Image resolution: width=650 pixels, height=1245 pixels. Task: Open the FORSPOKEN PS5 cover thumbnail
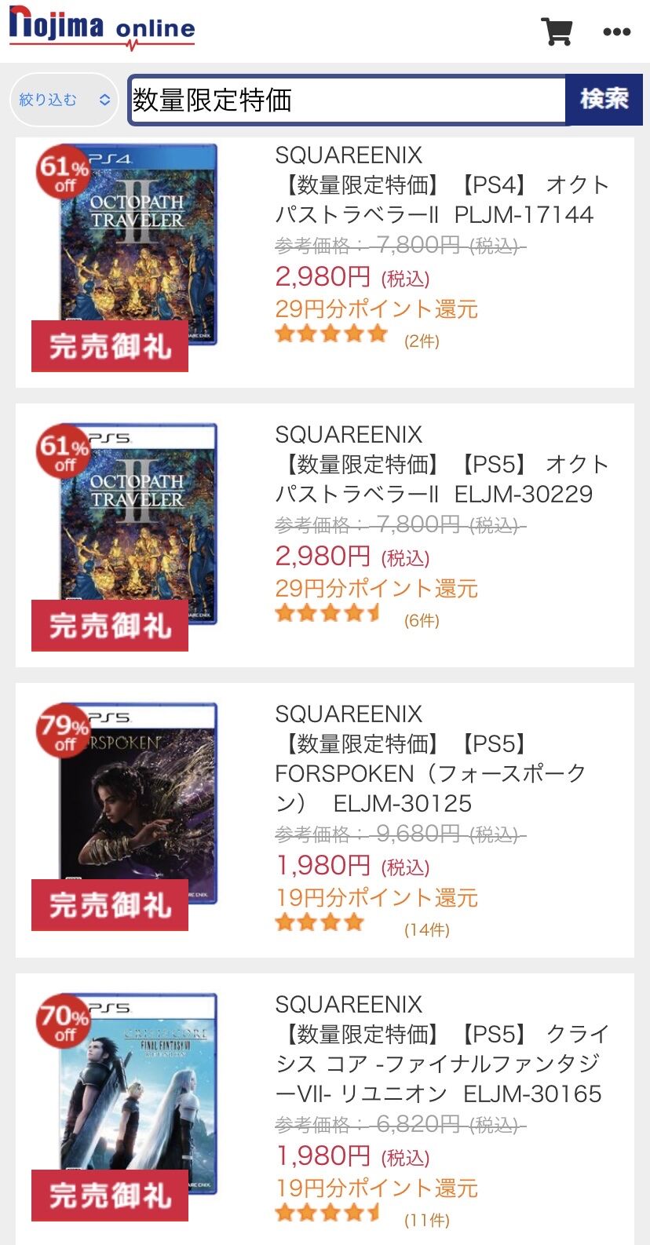pos(138,803)
